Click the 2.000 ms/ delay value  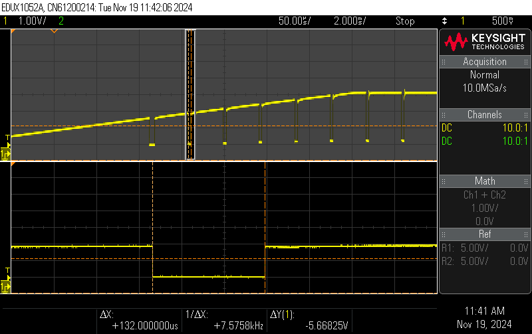click(350, 21)
